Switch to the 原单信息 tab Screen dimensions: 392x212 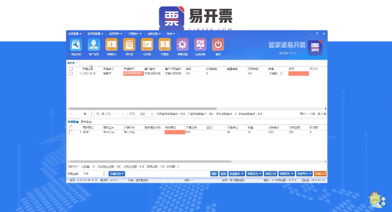click(86, 122)
